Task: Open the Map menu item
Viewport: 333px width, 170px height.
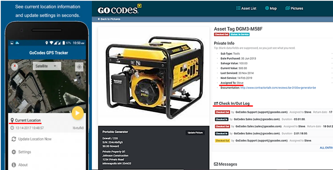Action: click(271, 8)
